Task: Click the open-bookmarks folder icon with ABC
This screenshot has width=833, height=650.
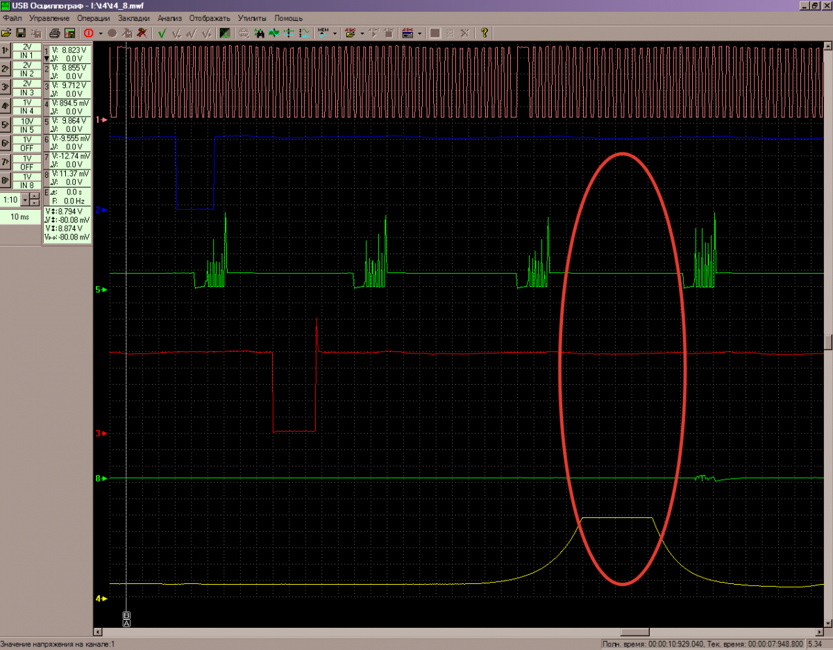Action: pos(351,33)
